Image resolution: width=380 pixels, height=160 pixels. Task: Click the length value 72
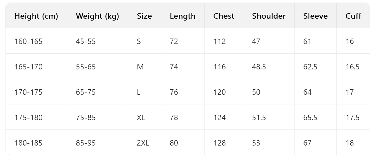[174, 41]
